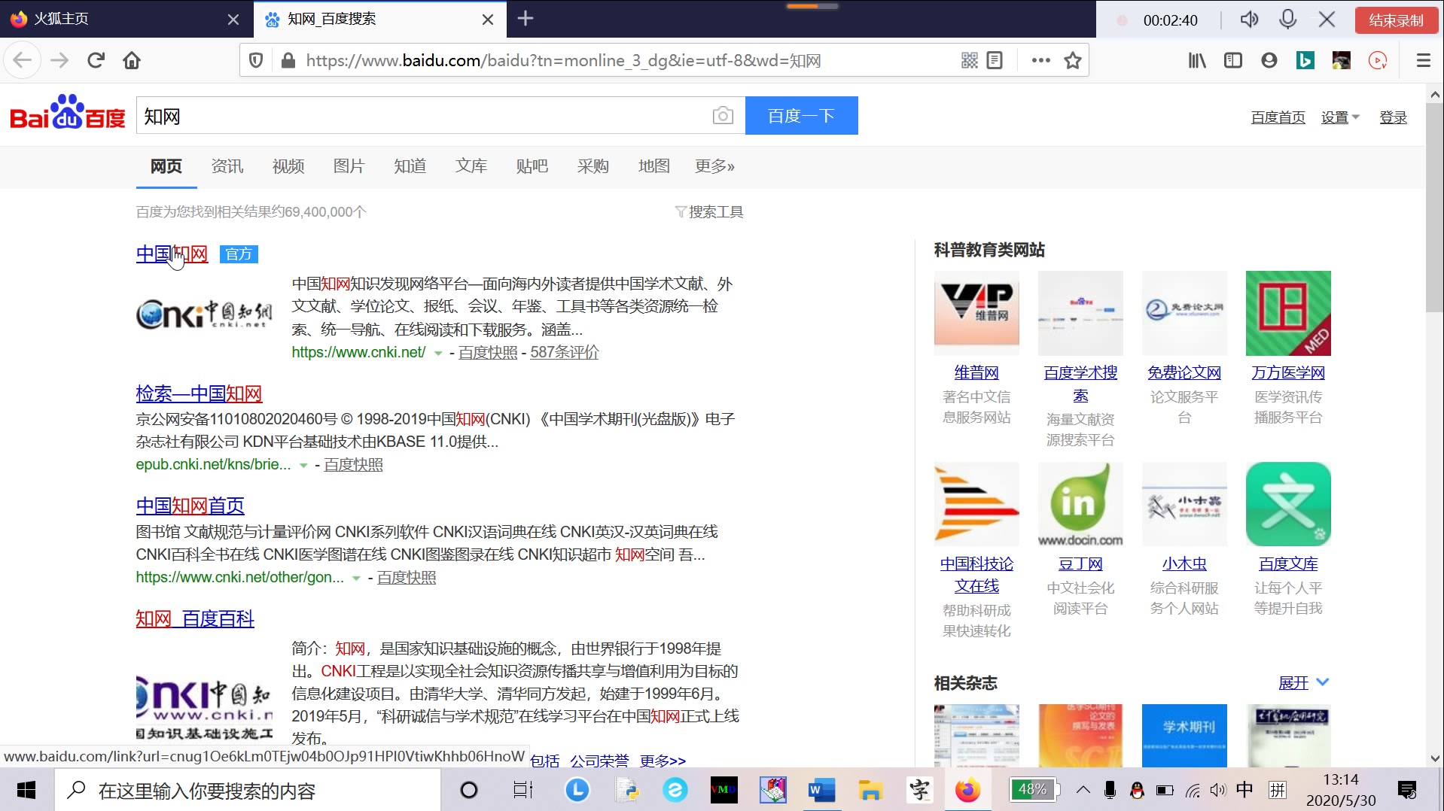Expand the 更多» tab list
Image resolution: width=1444 pixels, height=811 pixels.
point(714,166)
